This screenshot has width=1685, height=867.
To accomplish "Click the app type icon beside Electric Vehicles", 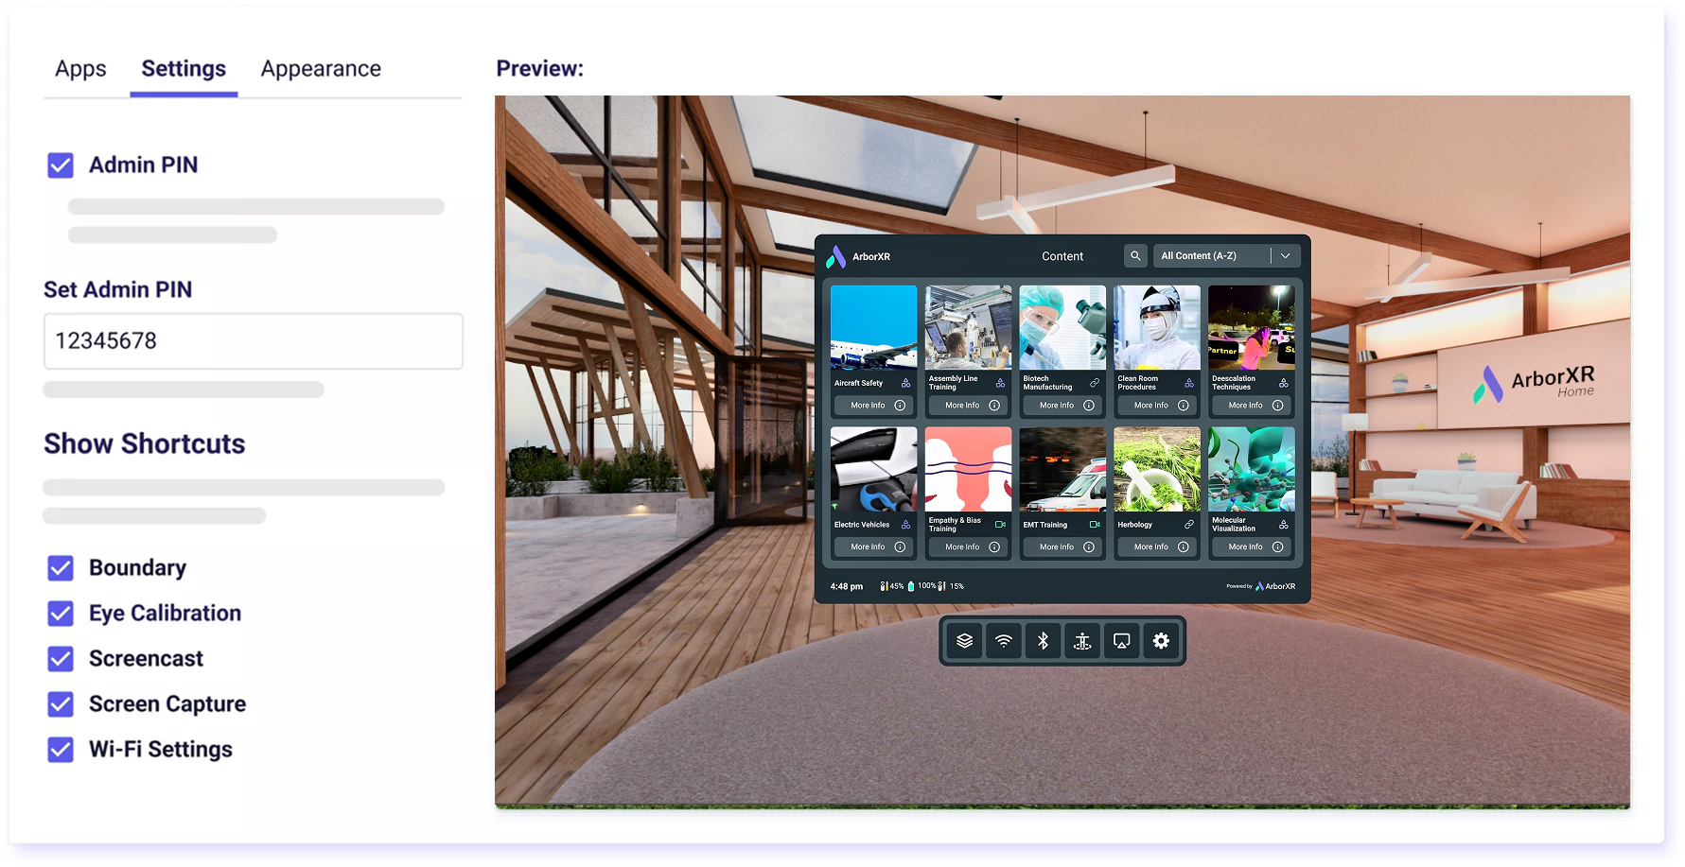I will (x=905, y=525).
